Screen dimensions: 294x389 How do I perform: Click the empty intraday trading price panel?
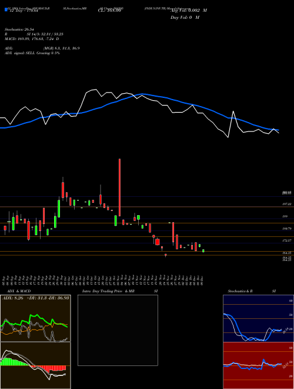click(x=118, y=330)
